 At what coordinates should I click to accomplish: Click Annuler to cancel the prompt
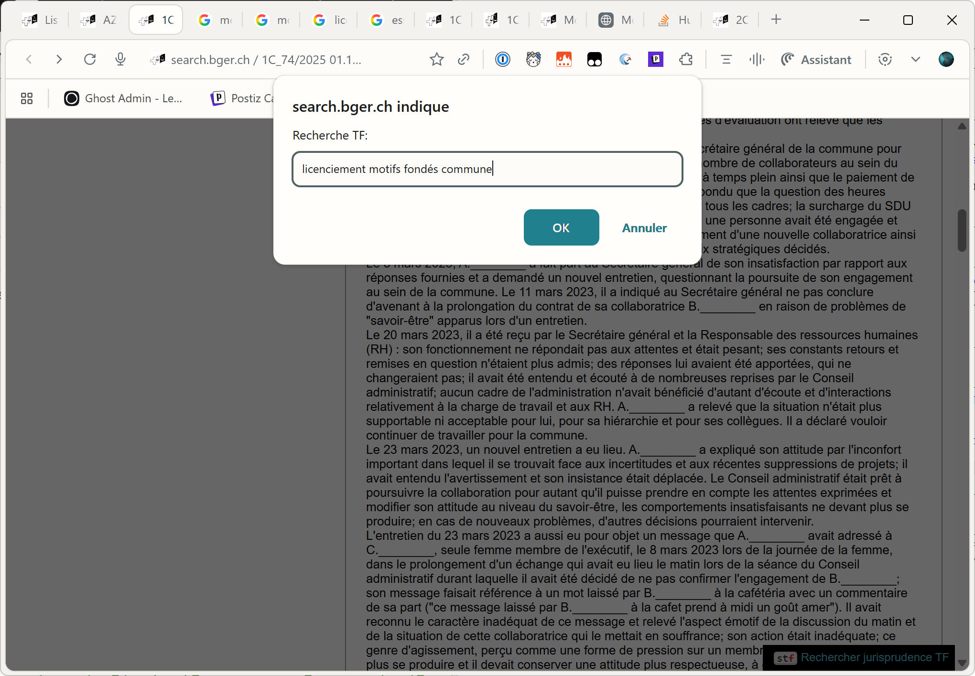644,228
